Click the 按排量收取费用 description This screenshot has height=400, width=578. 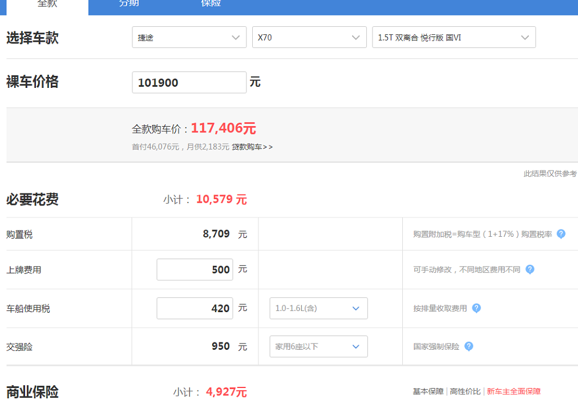point(440,308)
